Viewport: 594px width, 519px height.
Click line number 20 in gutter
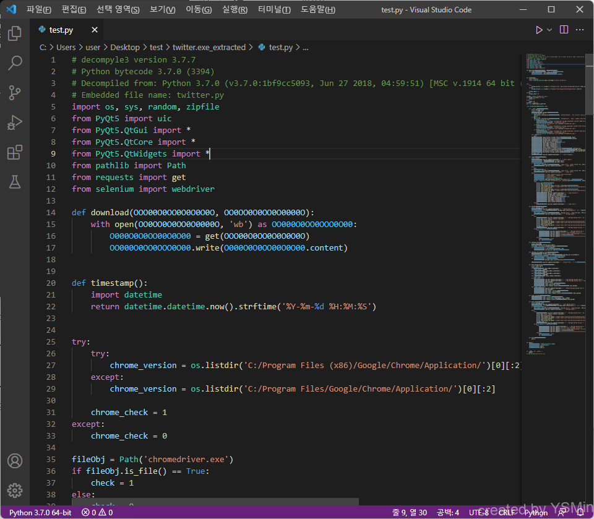pos(51,283)
